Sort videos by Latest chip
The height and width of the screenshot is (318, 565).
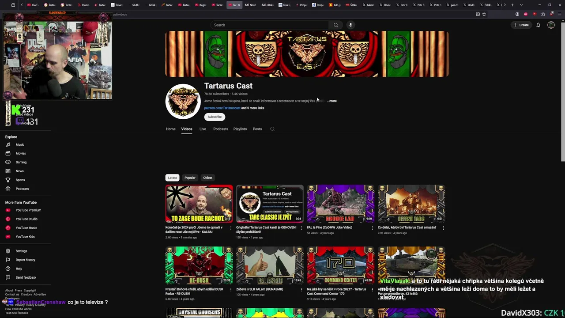tap(172, 178)
